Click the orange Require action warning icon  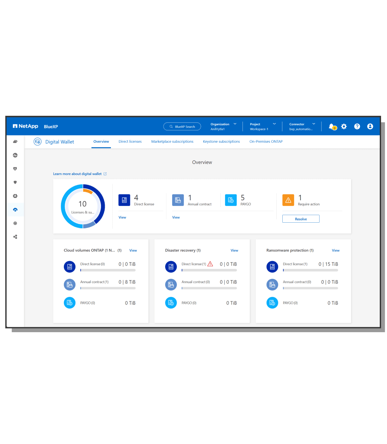click(x=288, y=200)
